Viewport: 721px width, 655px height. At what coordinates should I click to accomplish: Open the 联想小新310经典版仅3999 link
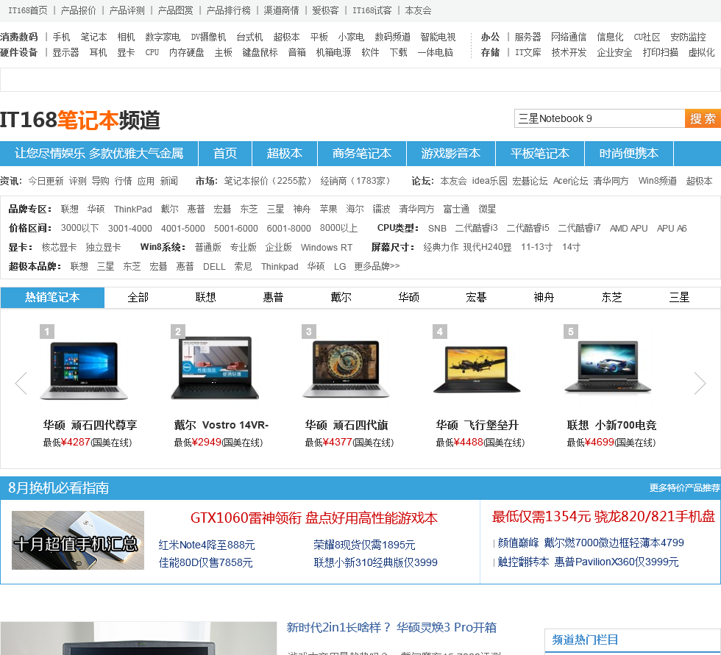[376, 562]
